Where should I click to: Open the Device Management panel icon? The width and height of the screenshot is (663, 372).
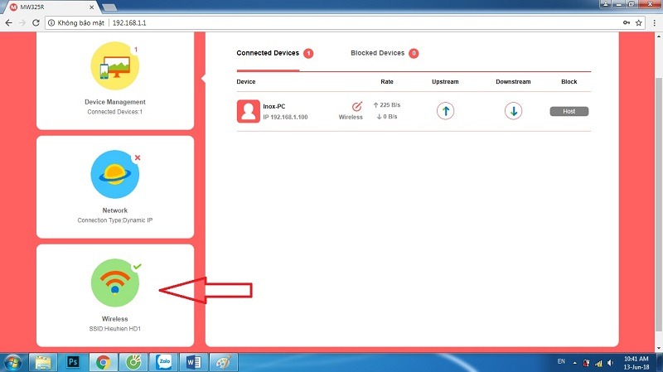click(x=115, y=66)
